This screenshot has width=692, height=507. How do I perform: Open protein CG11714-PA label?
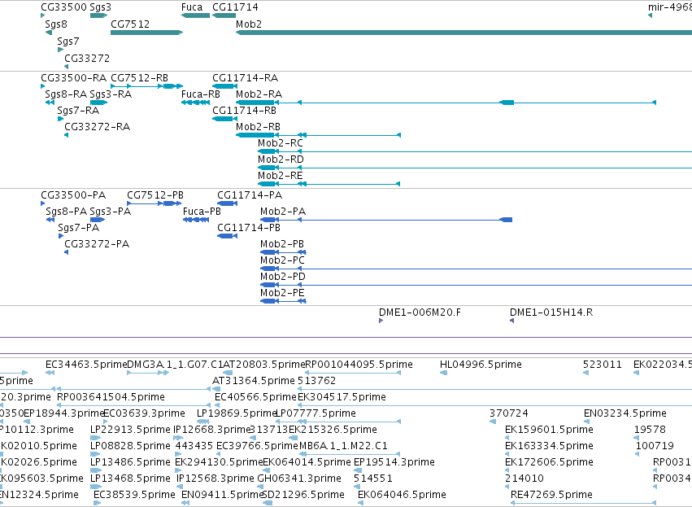point(250,195)
